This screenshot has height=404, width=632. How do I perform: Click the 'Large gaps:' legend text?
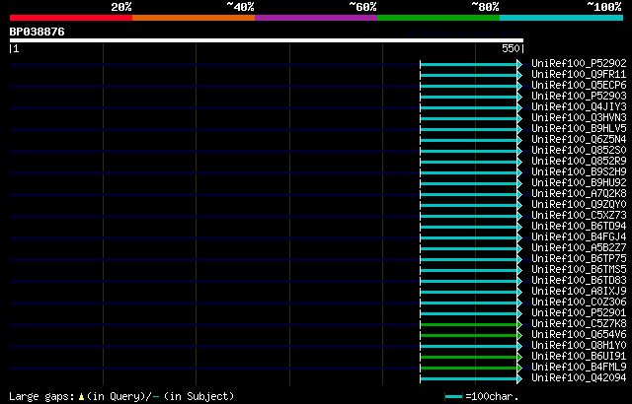coord(41,396)
